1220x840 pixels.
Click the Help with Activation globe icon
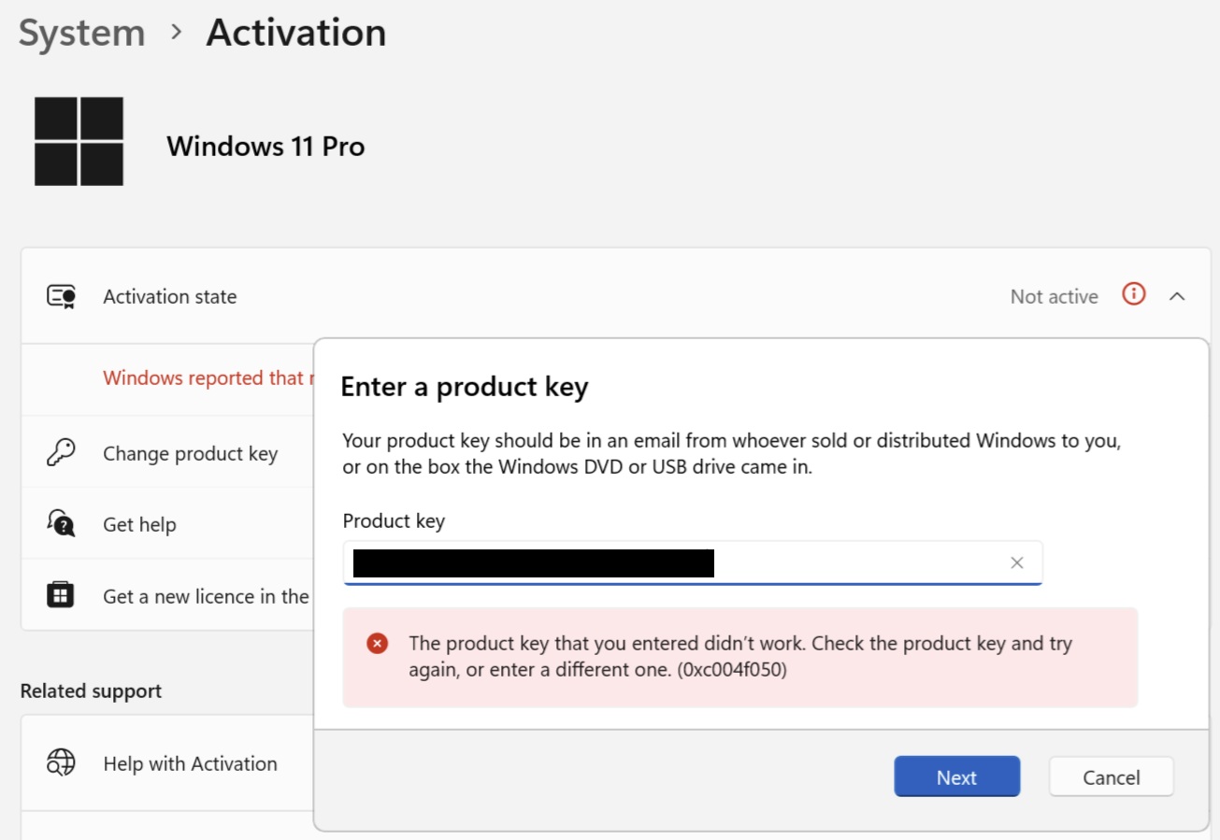[x=61, y=763]
